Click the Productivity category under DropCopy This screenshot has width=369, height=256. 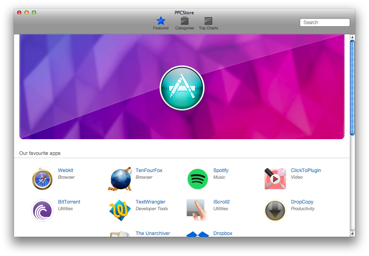(x=303, y=209)
